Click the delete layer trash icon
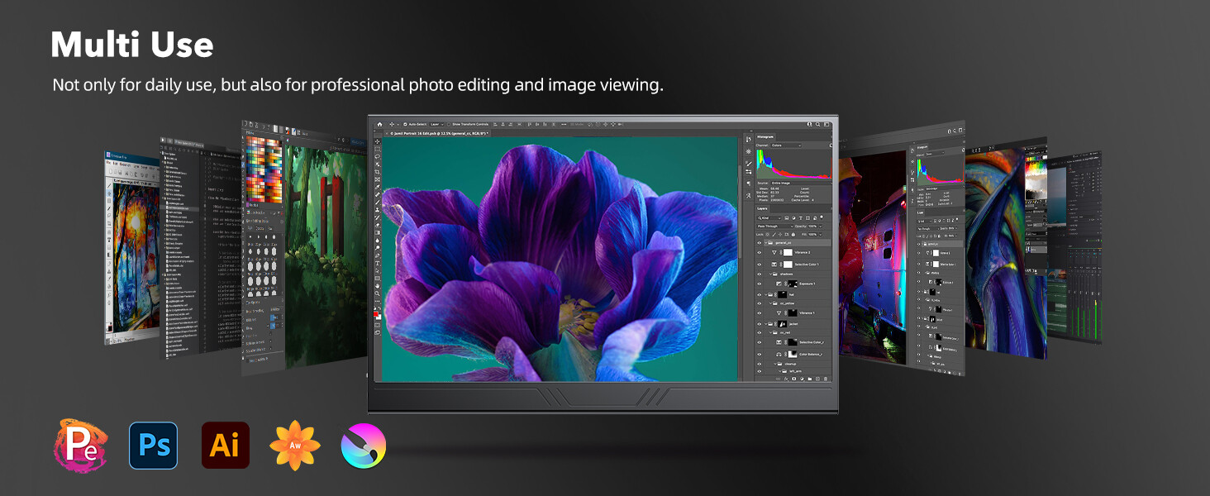Viewport: 1210px width, 496px height. [x=826, y=379]
